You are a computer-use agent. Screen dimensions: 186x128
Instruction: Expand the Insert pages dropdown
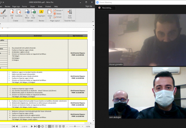[50, 18]
